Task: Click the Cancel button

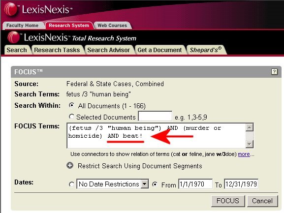Action: click(262, 201)
